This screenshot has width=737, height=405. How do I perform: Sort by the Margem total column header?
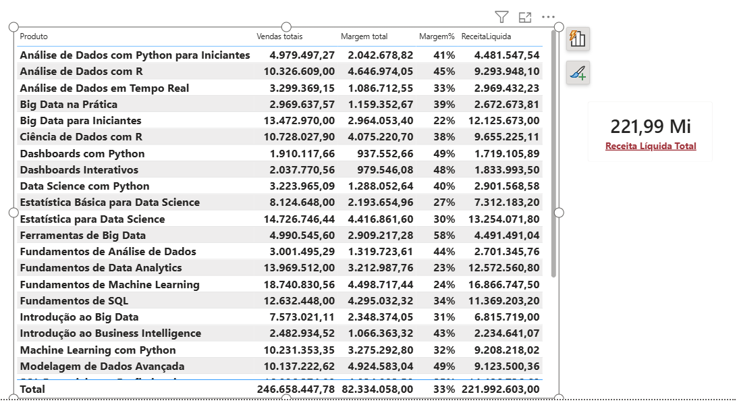[x=364, y=36]
